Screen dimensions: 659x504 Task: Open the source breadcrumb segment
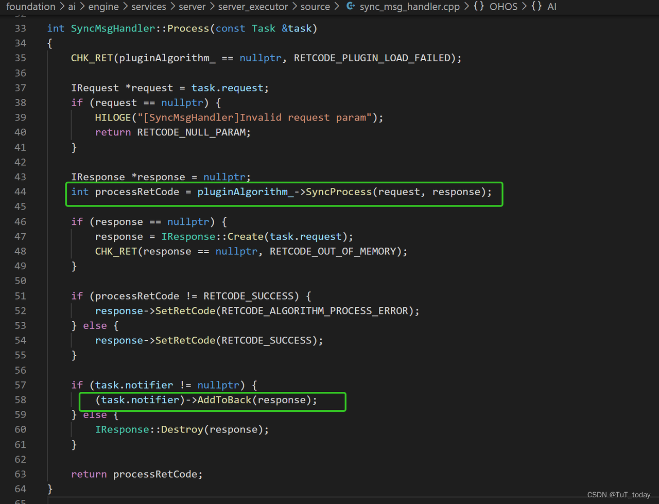coord(315,6)
